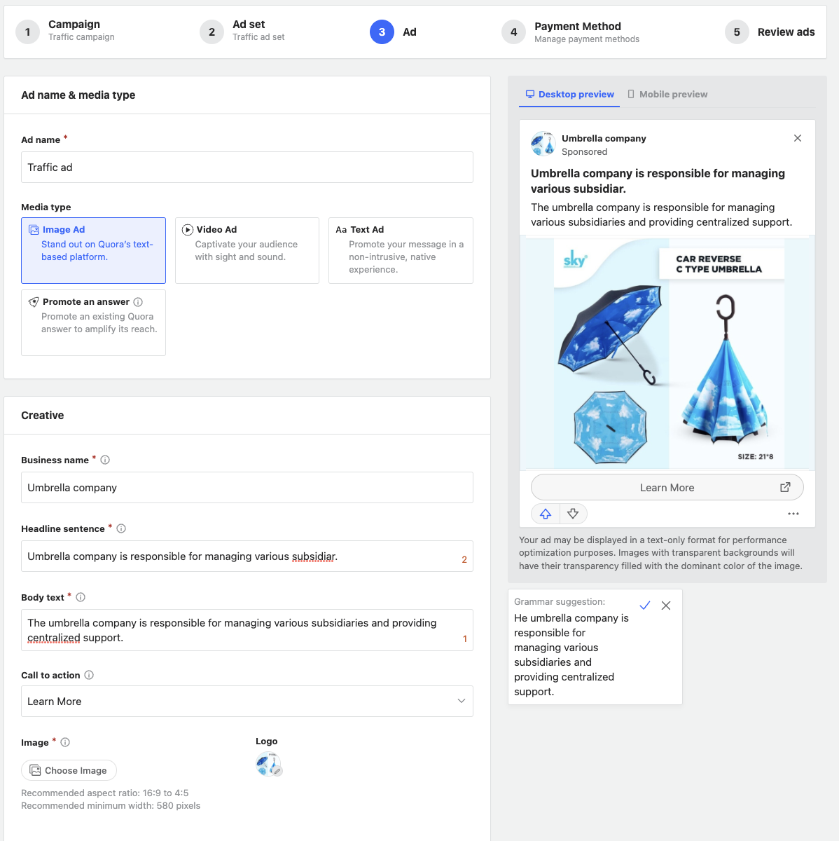Click the Image Ad picture icon
Viewport: 839px width, 841px height.
point(34,230)
